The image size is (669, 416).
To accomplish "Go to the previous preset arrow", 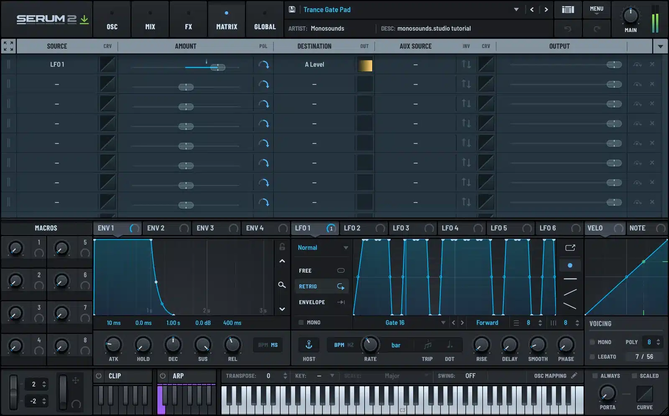I will click(531, 9).
